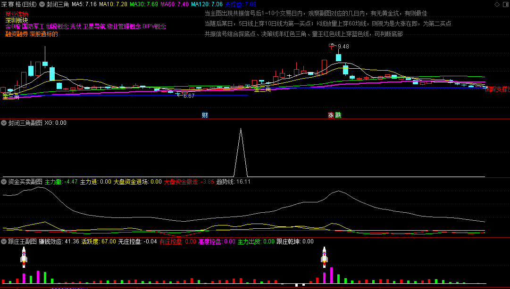Image resolution: width=510 pixels, height=289 pixels.
Task: Click the MA60: 7.40 value
Action: coord(175,4)
